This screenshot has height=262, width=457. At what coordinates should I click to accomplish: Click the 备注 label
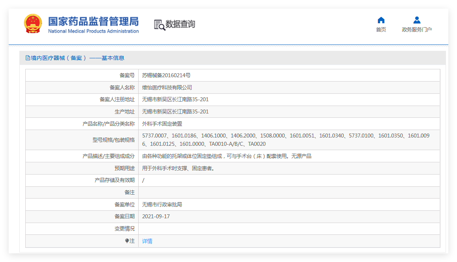(130, 193)
